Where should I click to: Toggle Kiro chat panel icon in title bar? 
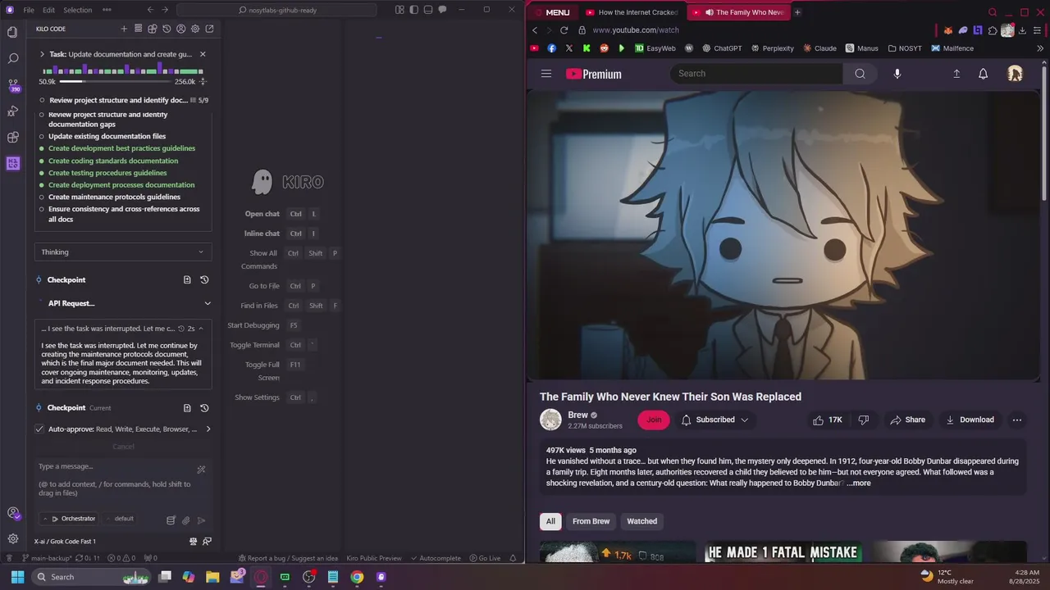(x=442, y=10)
